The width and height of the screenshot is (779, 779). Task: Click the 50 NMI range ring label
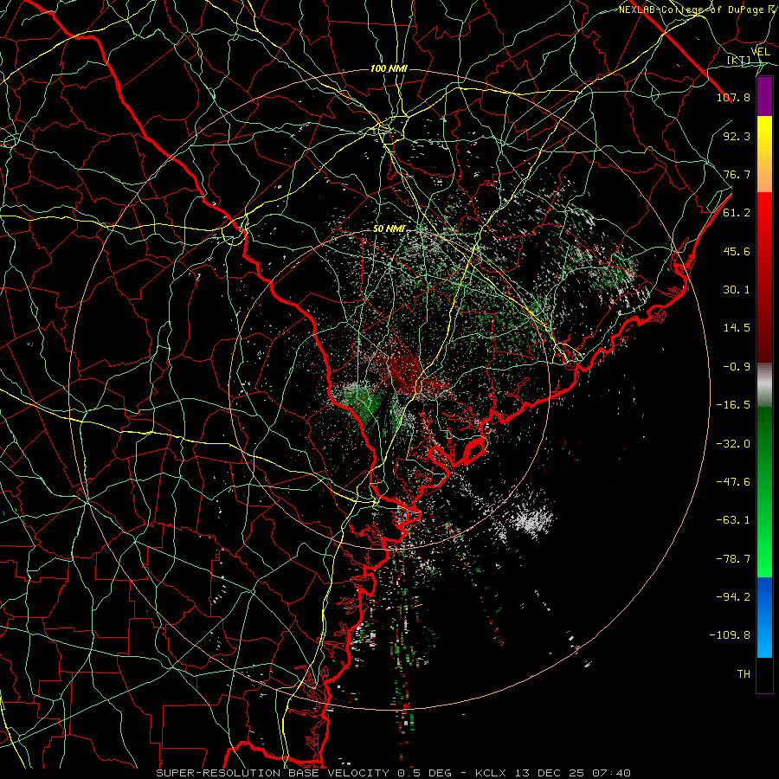(x=389, y=229)
